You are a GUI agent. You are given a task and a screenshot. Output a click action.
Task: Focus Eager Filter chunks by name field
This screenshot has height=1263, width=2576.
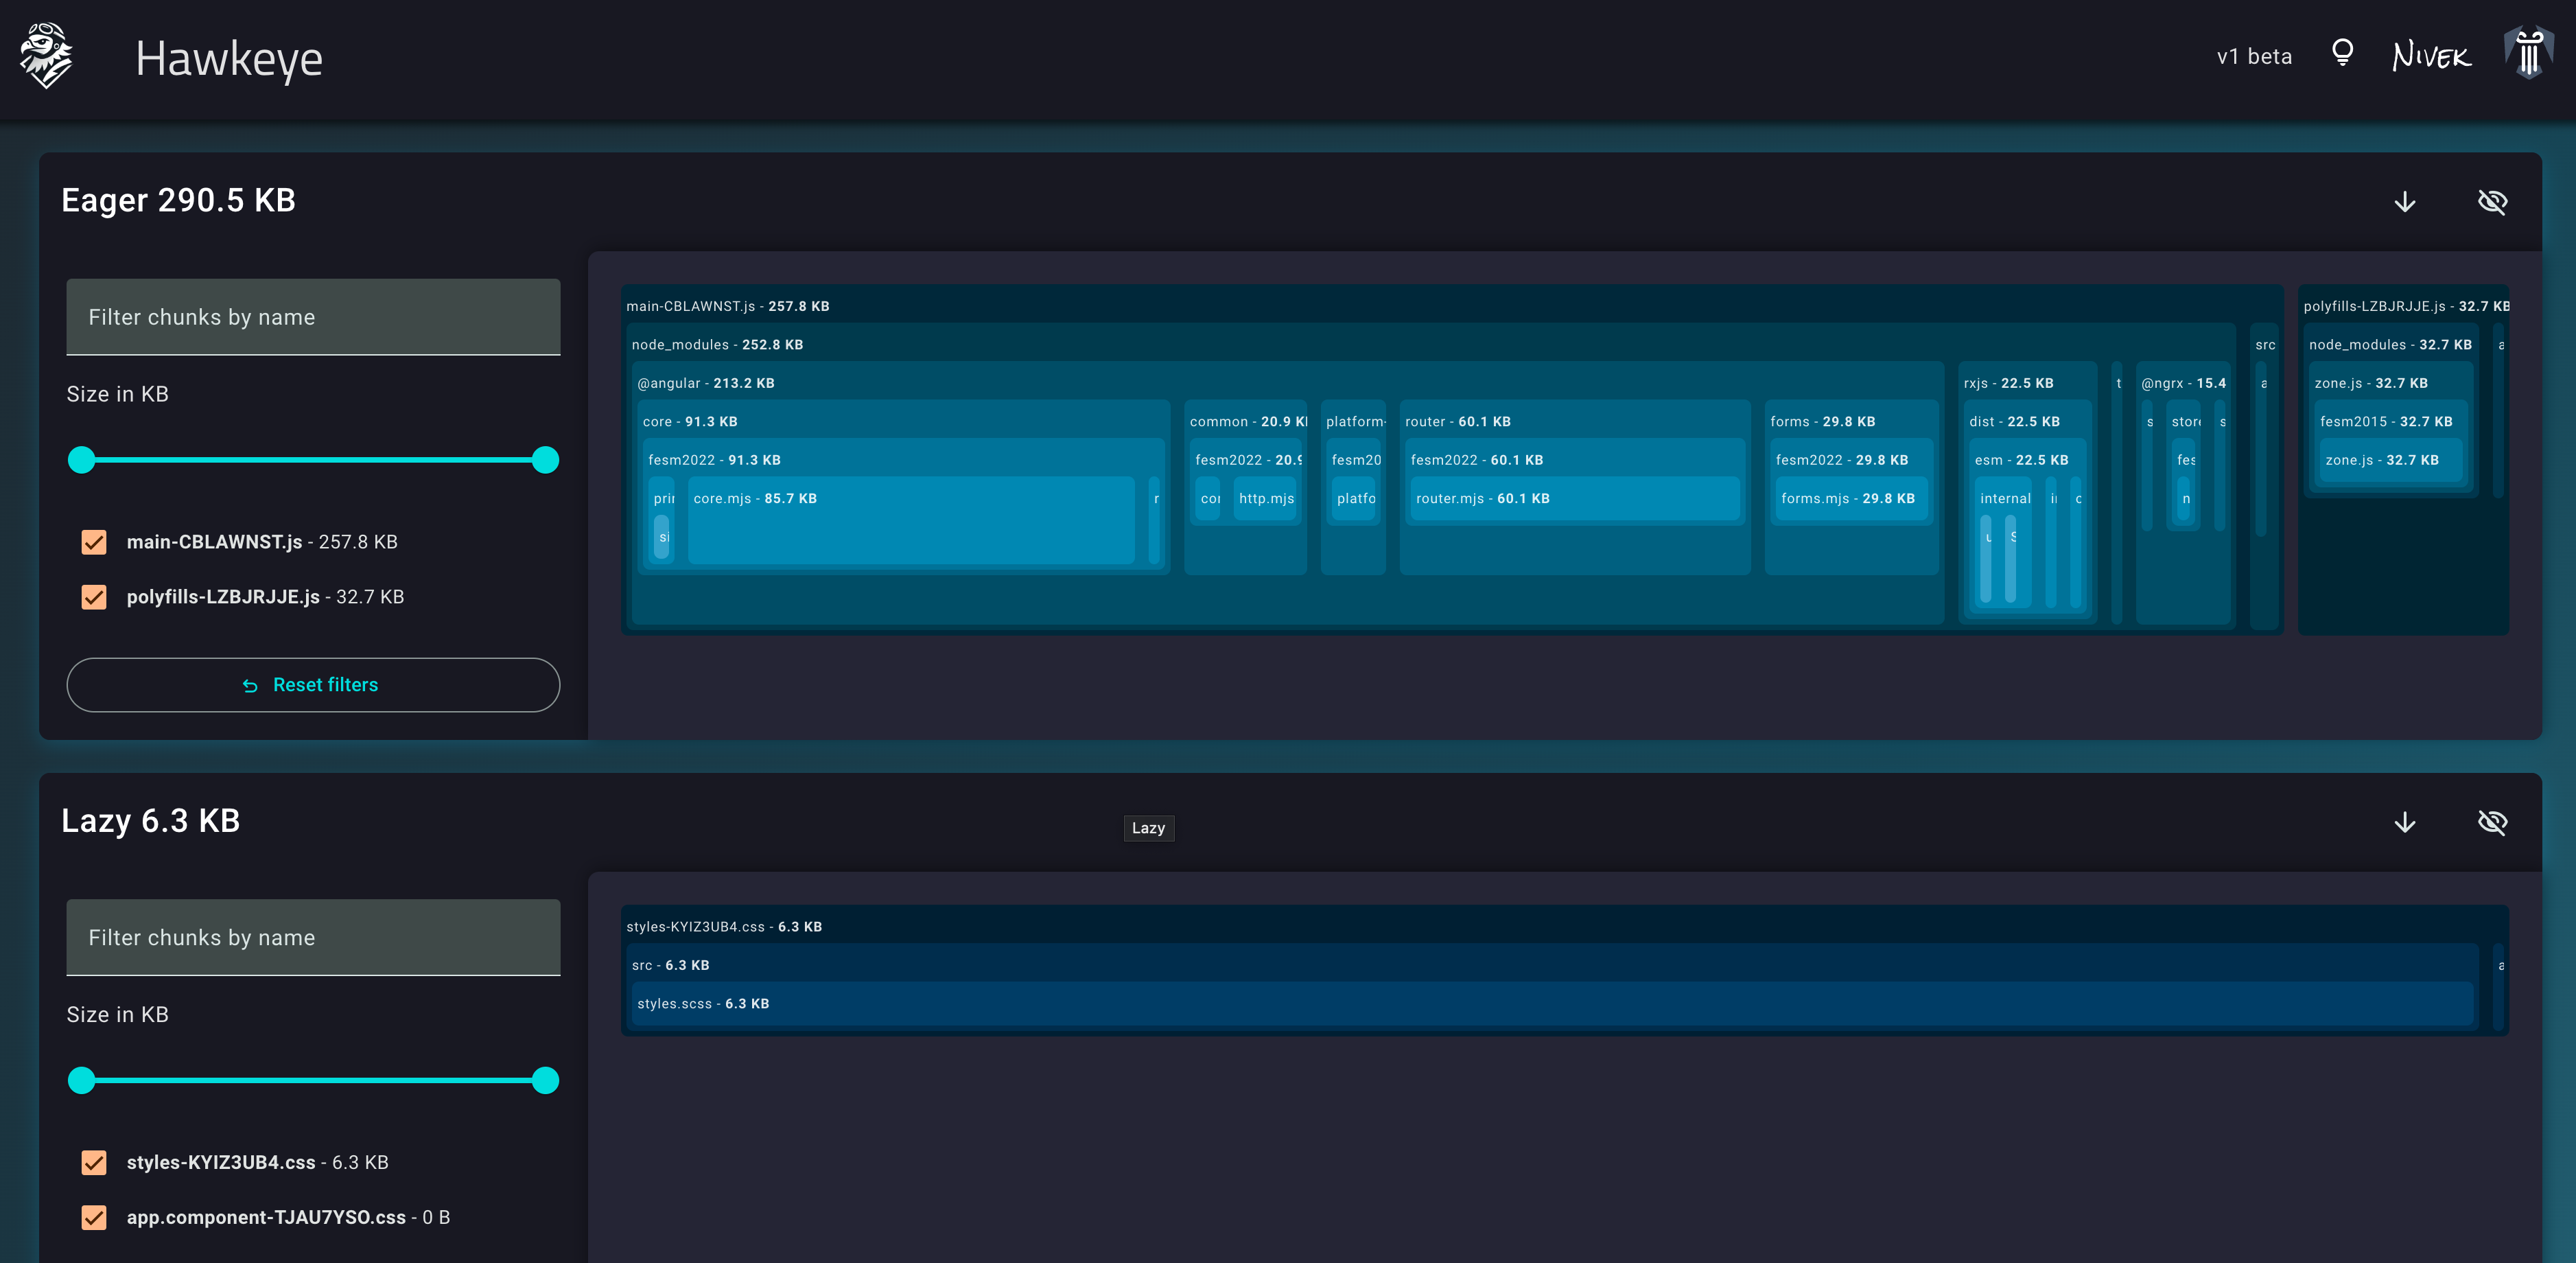point(313,317)
